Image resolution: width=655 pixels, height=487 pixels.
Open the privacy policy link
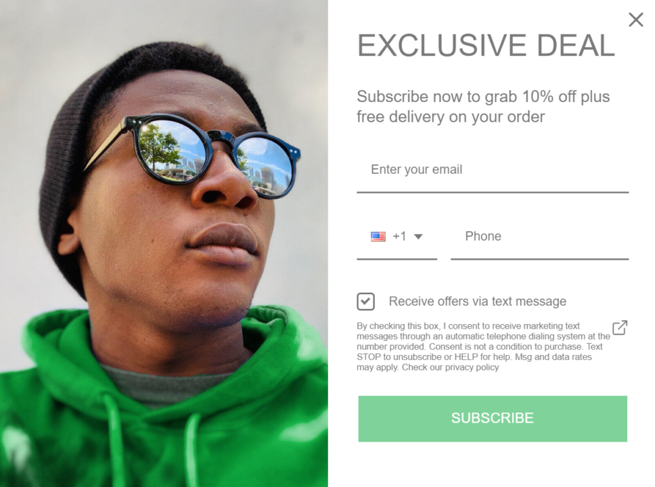pyautogui.click(x=472, y=367)
